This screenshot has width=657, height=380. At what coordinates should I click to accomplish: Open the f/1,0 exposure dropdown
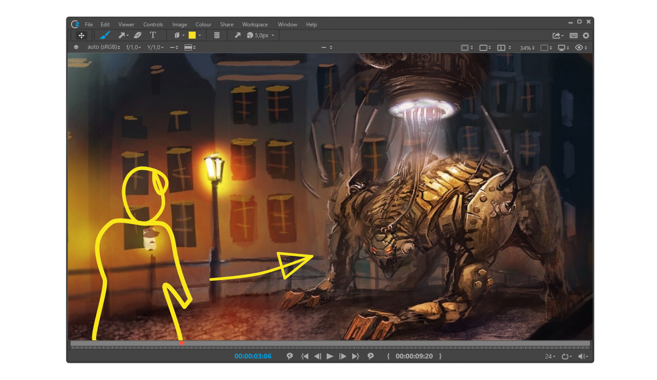tap(134, 47)
